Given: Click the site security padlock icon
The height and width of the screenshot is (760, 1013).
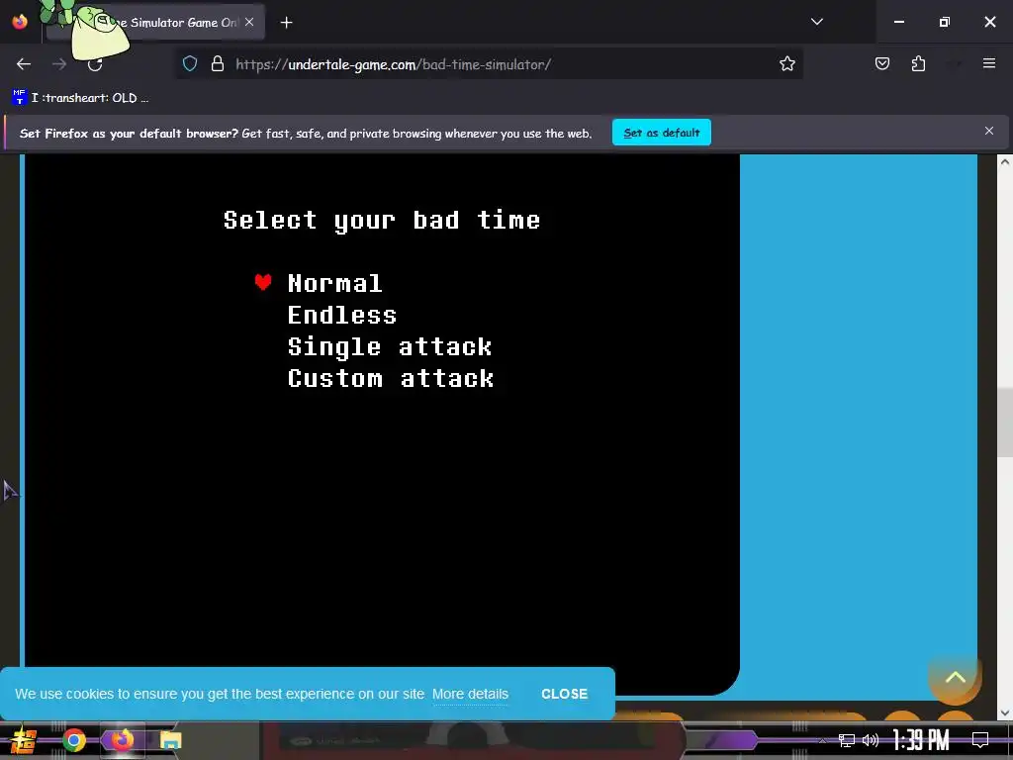Looking at the screenshot, I should tap(218, 64).
